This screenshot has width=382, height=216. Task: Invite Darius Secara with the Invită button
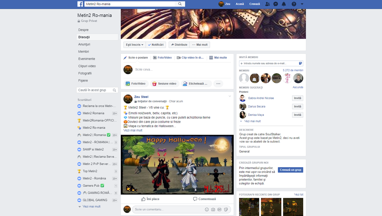tap(297, 106)
